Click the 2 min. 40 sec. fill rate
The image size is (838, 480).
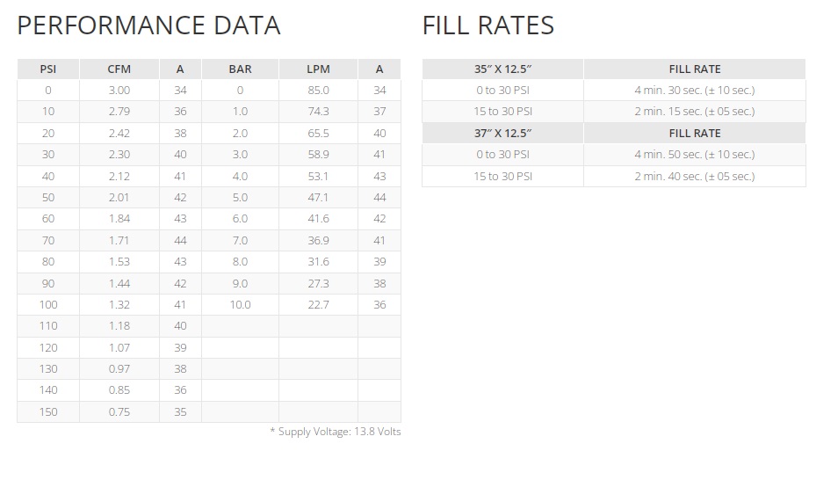(x=694, y=176)
